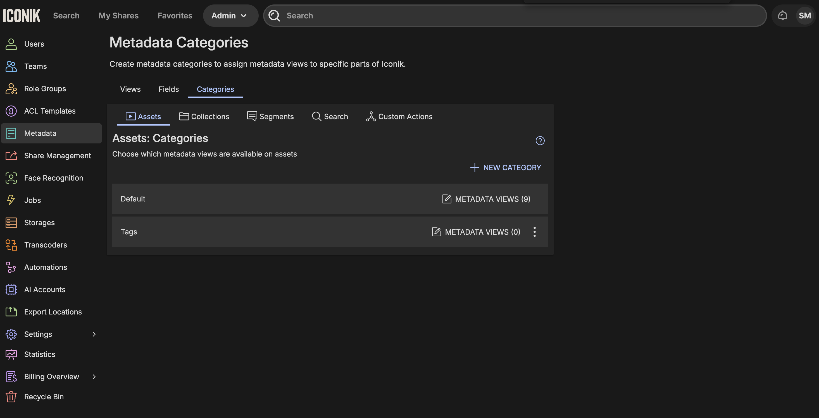Screen dimensions: 819x418
Task: Open Transcoders in the sidebar
Action: click(46, 245)
